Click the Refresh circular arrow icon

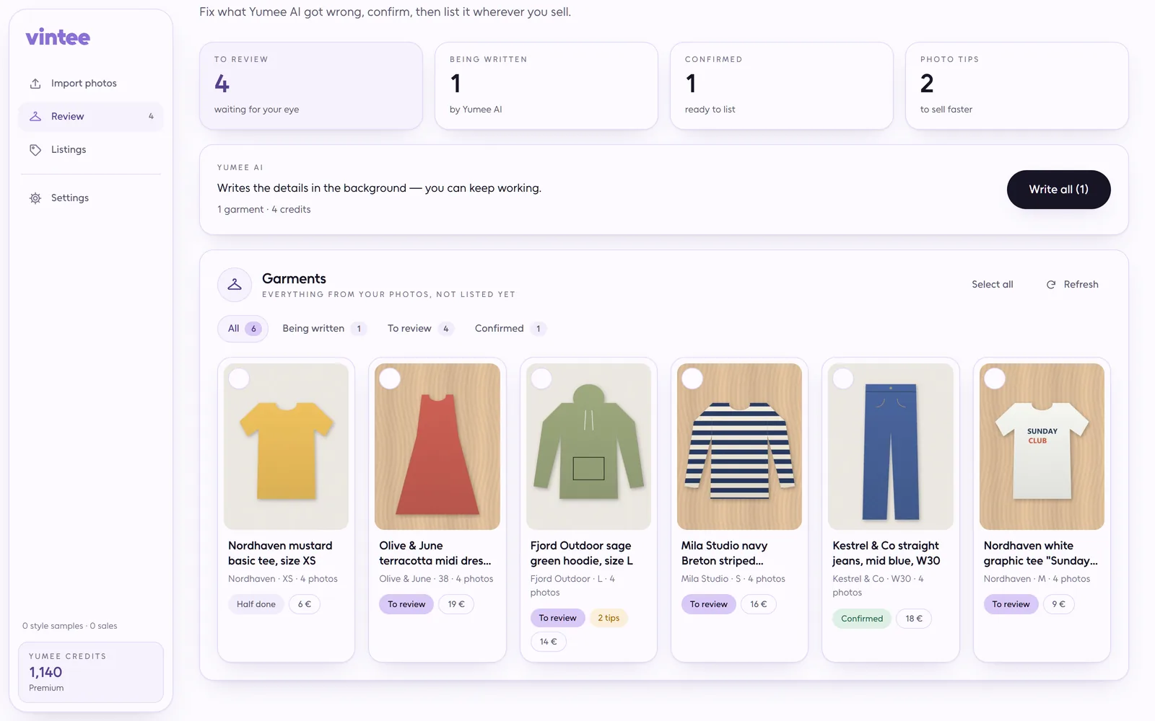click(x=1051, y=285)
